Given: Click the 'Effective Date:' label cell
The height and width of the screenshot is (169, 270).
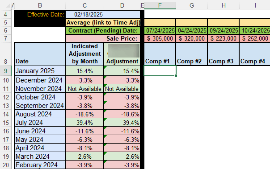Looking at the screenshot, I should point(40,14).
